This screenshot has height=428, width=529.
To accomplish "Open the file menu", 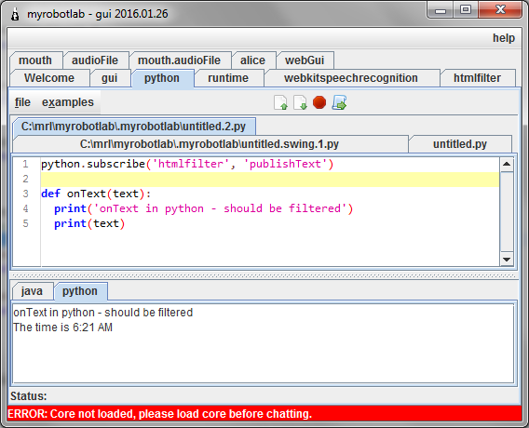I will (22, 102).
